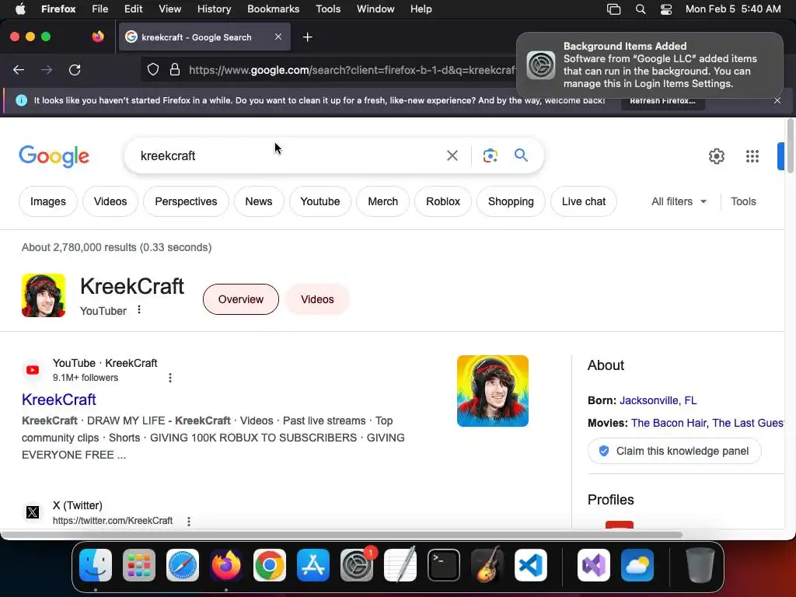Viewport: 796px width, 597px height.
Task: Clear the Google search box text
Action: point(452,155)
